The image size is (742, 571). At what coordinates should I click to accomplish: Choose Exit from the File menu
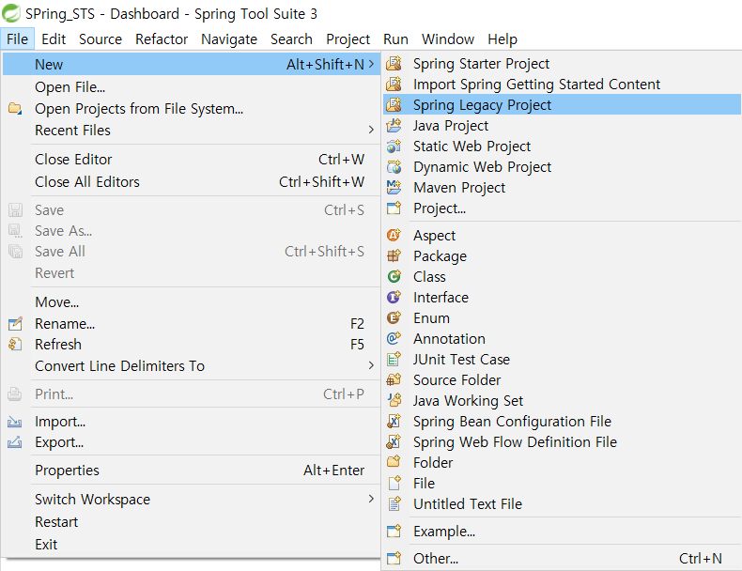192,545
